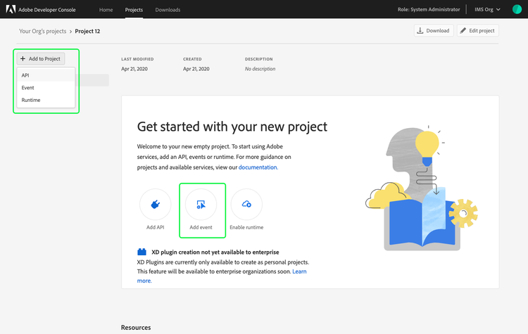Expand the IMS Org dropdown
This screenshot has height=334, width=528.
[x=487, y=9]
